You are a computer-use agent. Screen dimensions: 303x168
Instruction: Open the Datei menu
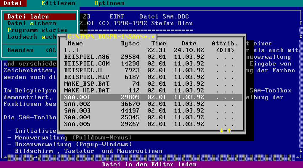13,3
